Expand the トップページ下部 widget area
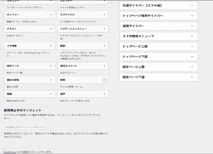Screen dimensions: 213x154 tap(159, 57)
